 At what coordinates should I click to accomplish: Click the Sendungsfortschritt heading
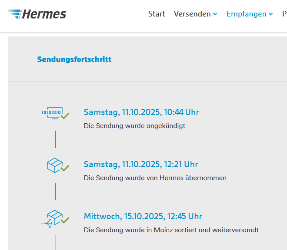click(x=74, y=59)
